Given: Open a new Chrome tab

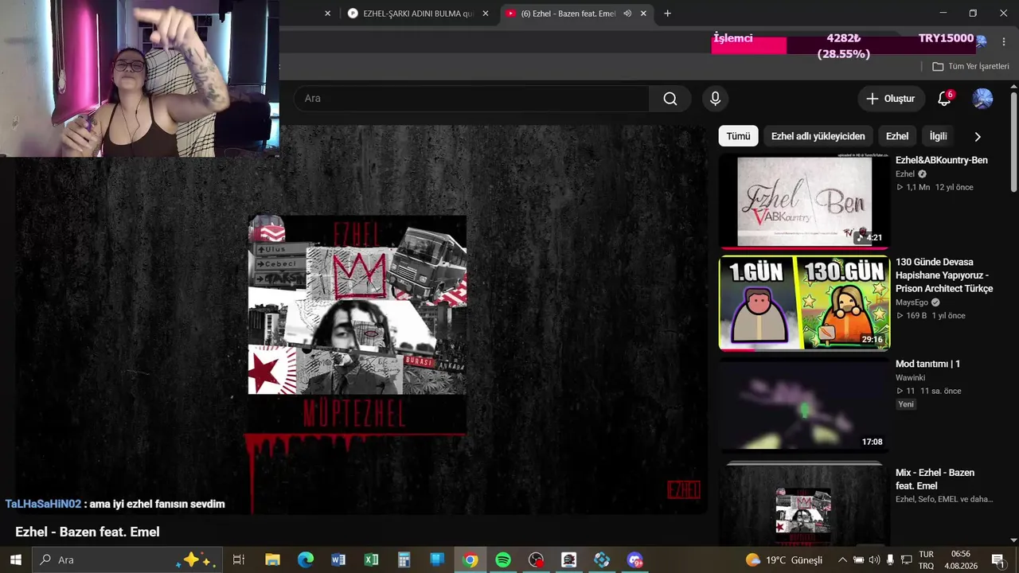Looking at the screenshot, I should point(667,14).
